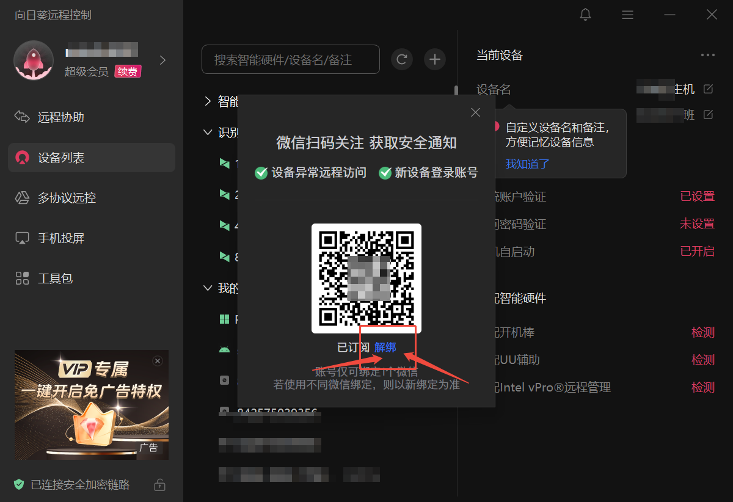Click the 超级会员 membership label
Viewport: 733px width, 502px height.
(x=87, y=72)
